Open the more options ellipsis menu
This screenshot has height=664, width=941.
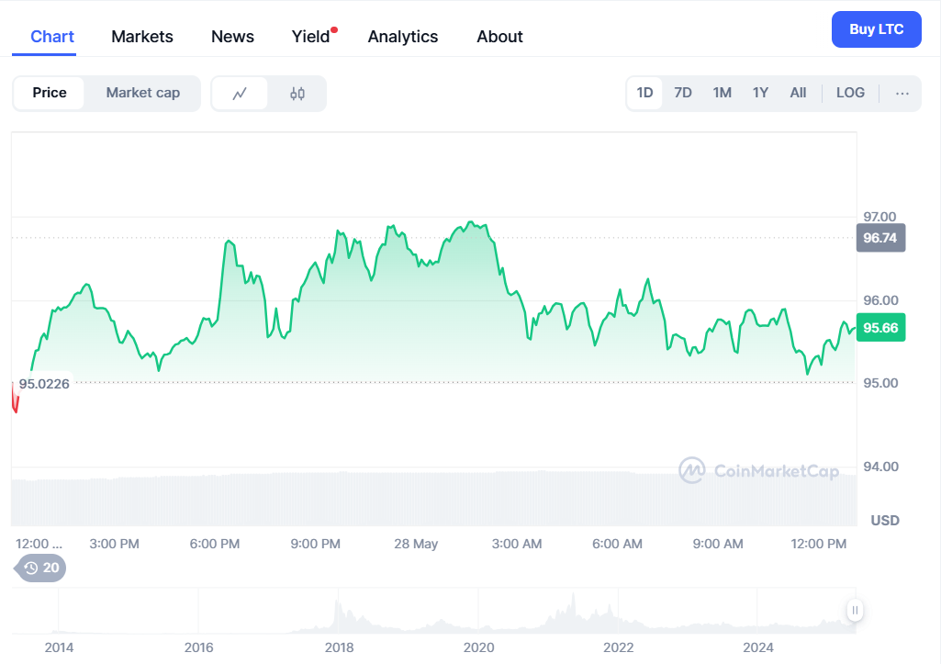click(x=902, y=93)
